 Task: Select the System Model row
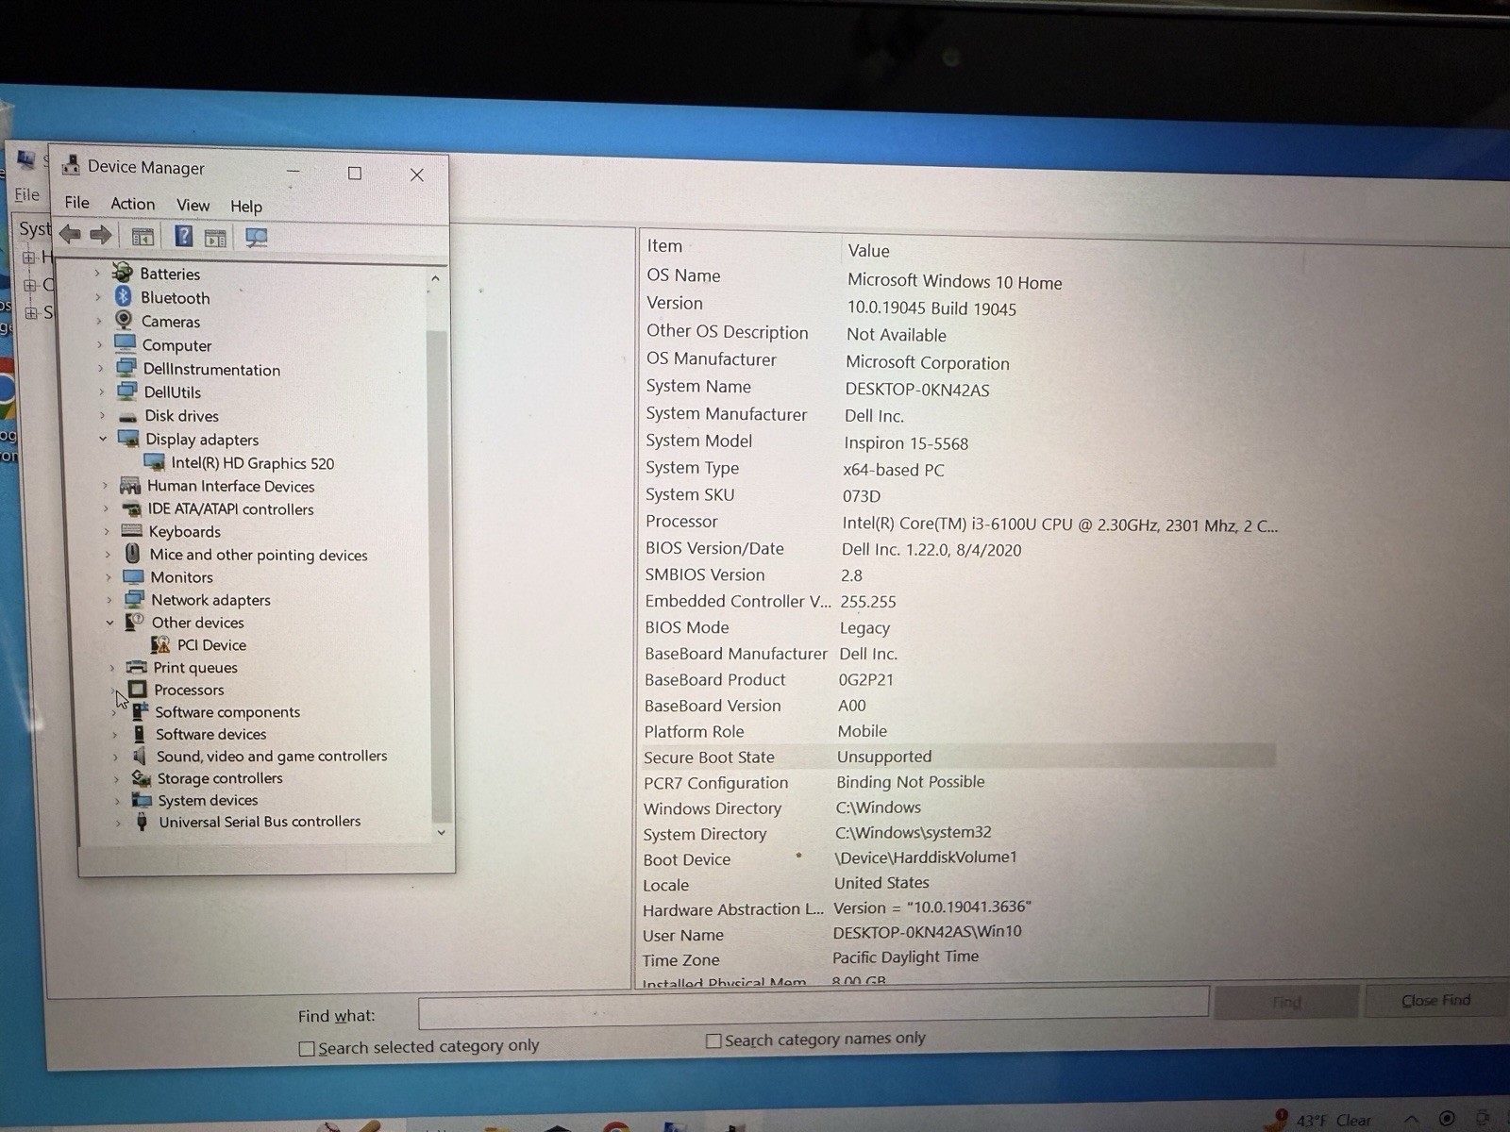coord(961,441)
